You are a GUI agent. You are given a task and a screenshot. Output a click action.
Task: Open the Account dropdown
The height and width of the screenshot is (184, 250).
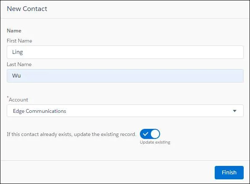[x=125, y=111]
